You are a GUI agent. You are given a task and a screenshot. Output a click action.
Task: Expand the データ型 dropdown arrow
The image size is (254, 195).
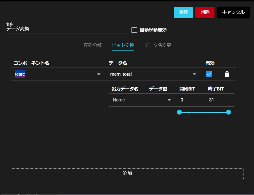click(x=169, y=100)
